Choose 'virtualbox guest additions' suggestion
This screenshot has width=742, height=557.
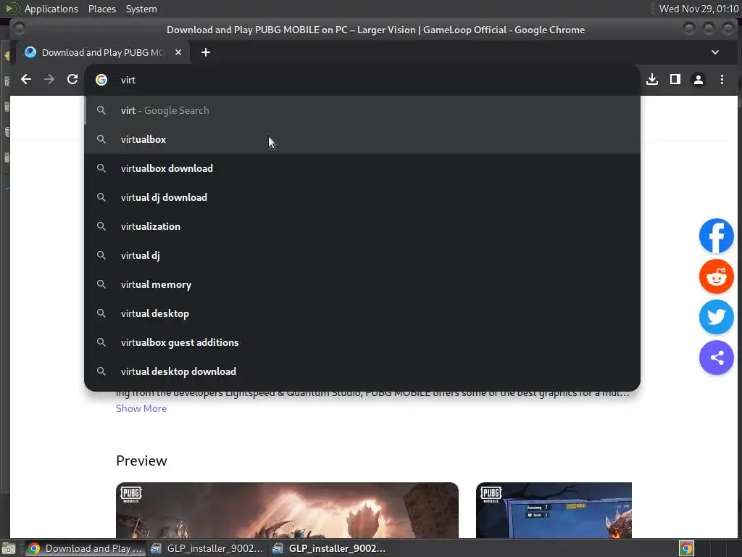[x=362, y=342]
